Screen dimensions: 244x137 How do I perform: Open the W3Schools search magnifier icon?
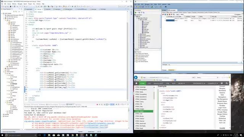pyautogui.click(x=226, y=83)
